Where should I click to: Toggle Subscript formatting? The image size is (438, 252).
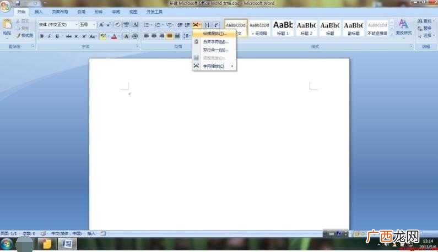77,36
